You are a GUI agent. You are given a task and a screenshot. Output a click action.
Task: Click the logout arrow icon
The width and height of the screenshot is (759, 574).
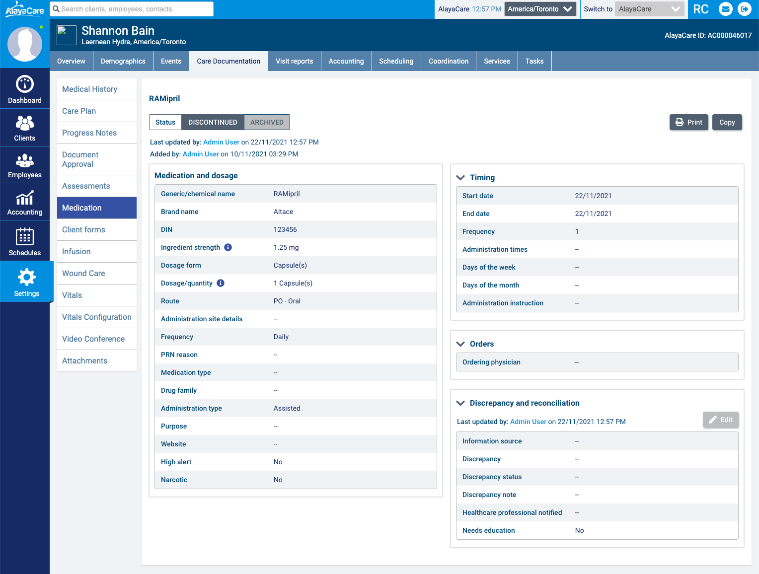tap(745, 9)
